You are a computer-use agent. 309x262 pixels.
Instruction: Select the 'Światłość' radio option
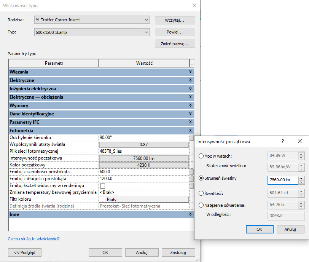[x=202, y=194]
